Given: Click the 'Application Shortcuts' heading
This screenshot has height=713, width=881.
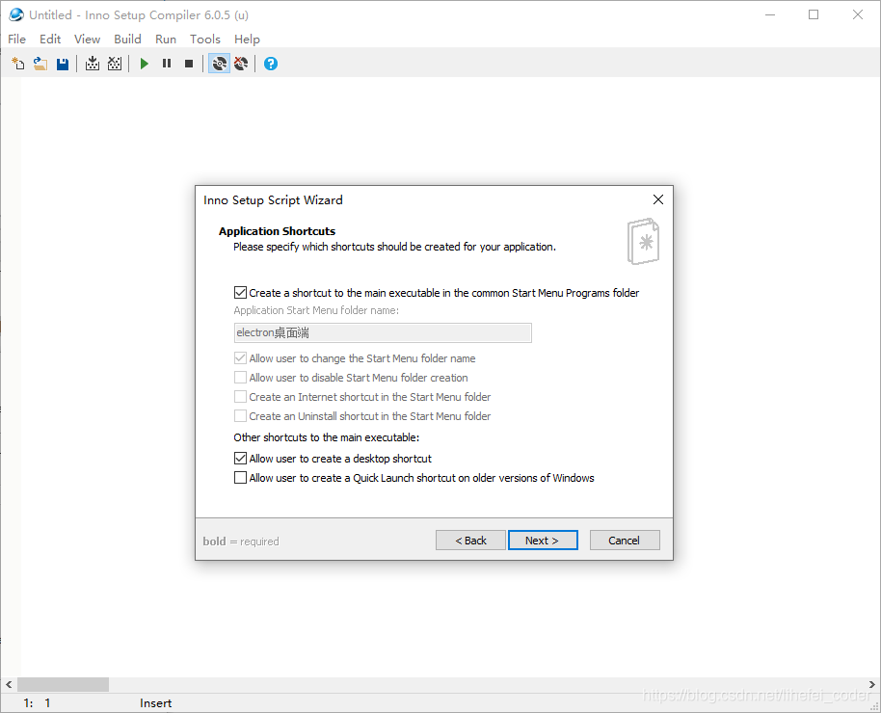Looking at the screenshot, I should pos(277,231).
